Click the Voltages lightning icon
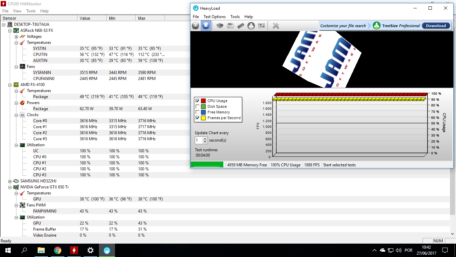The height and width of the screenshot is (257, 456). pos(22,36)
